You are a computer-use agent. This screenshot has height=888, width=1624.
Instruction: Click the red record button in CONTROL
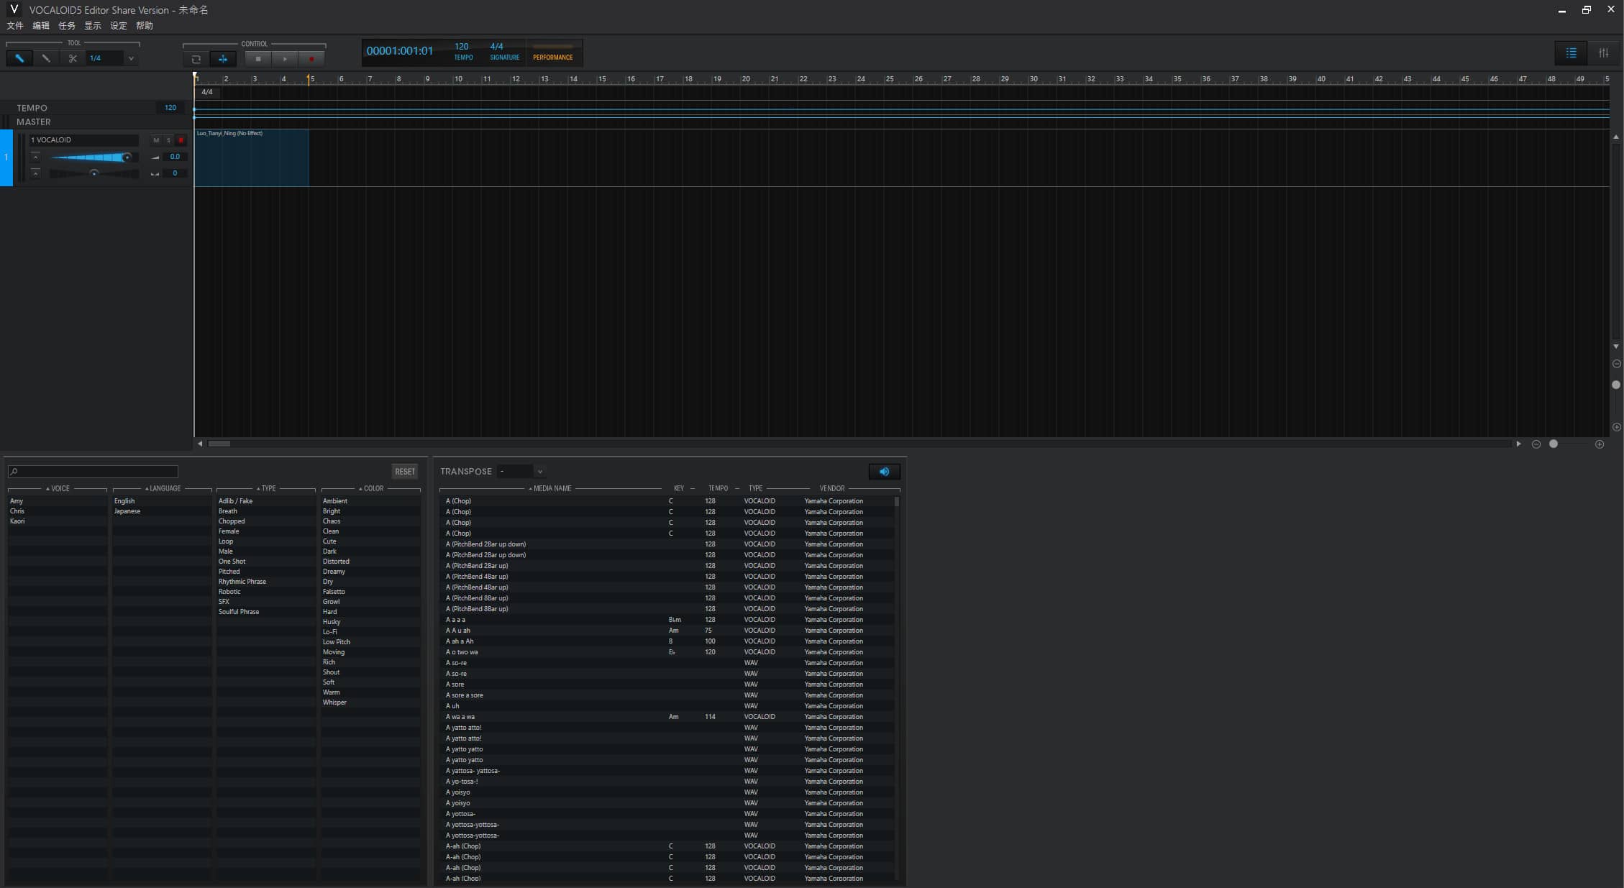[311, 59]
